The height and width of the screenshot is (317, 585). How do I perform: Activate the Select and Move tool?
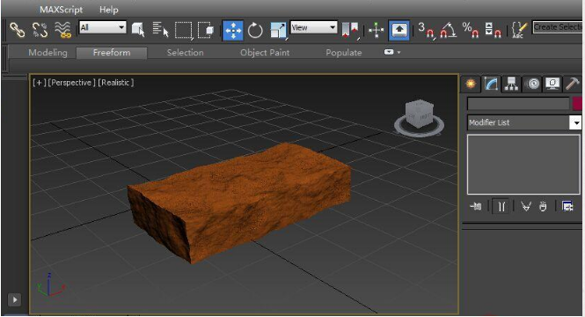tap(233, 30)
